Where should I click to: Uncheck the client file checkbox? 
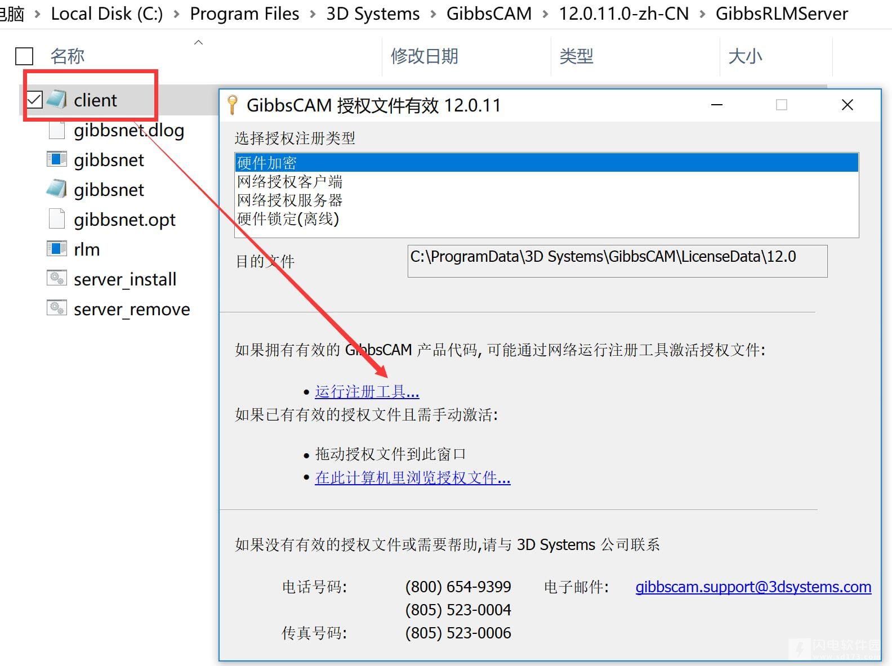34,100
